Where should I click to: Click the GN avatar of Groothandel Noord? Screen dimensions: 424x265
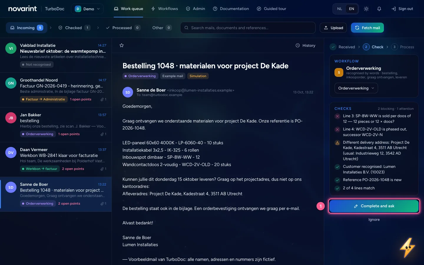point(11,83)
